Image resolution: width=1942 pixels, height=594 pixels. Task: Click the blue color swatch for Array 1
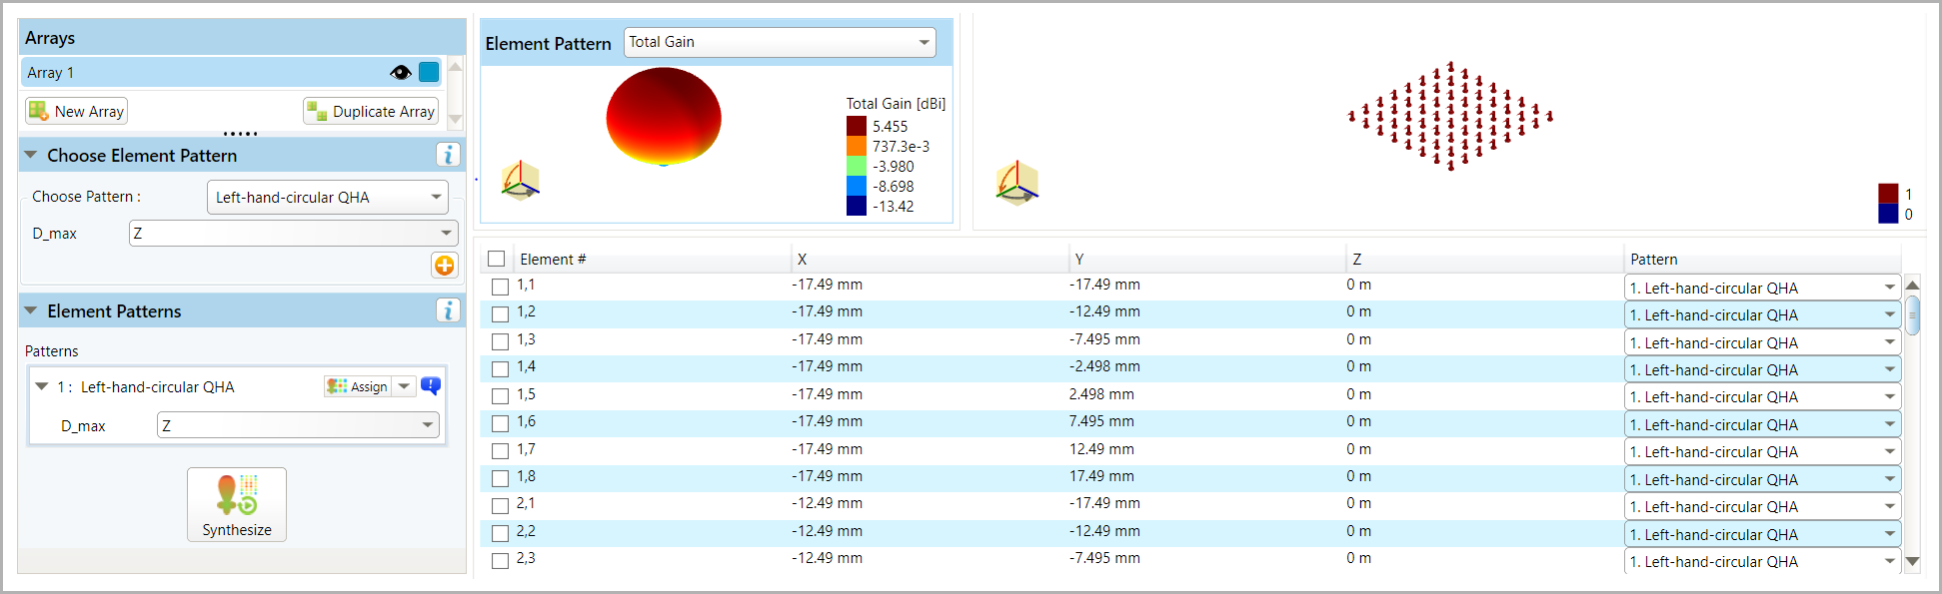(429, 72)
